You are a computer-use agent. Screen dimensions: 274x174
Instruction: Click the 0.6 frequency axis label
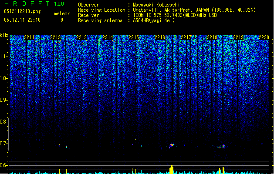click(x=3, y=165)
